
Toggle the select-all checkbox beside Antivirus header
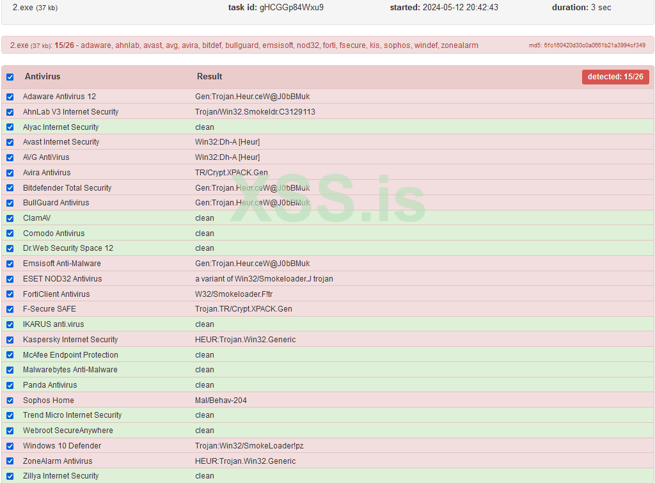[10, 77]
